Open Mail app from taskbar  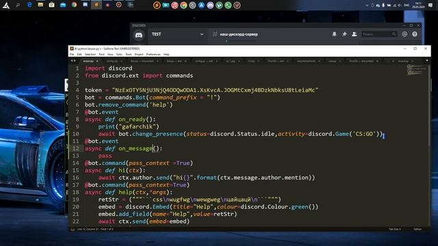[63, 5]
